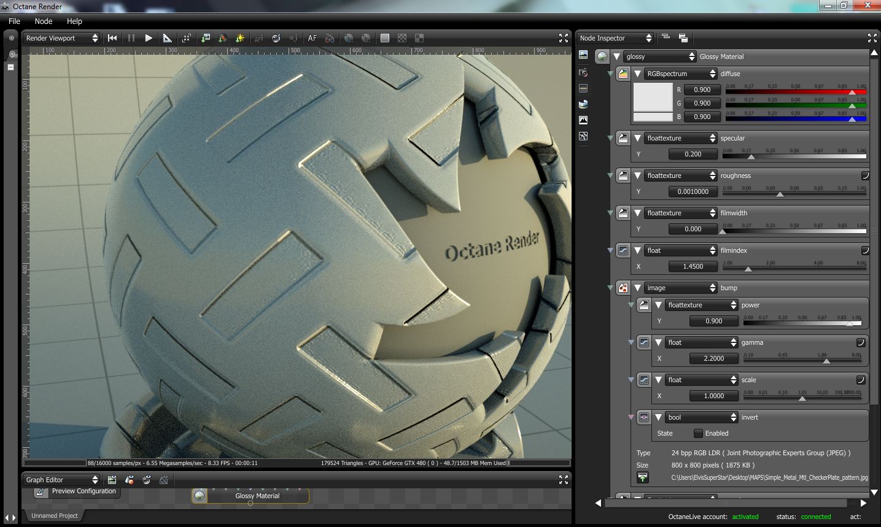Click the four-quadrant square icon in viewport toolbar
Screen dimensions: 881x527
click(x=419, y=38)
